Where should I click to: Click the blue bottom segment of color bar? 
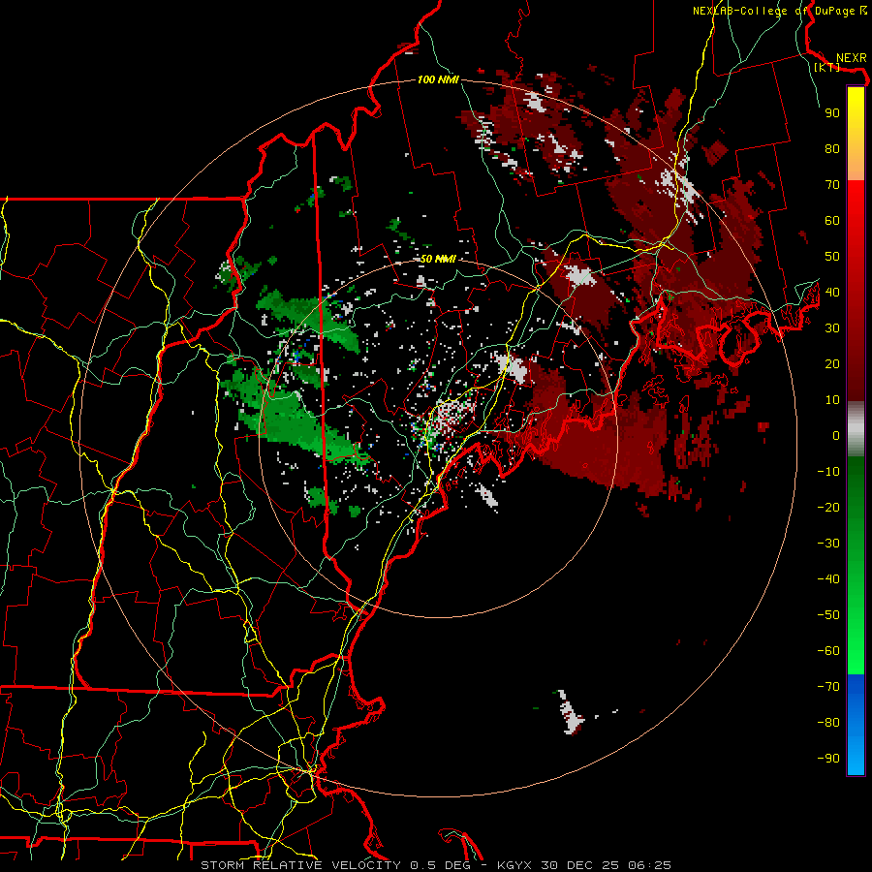tap(856, 725)
